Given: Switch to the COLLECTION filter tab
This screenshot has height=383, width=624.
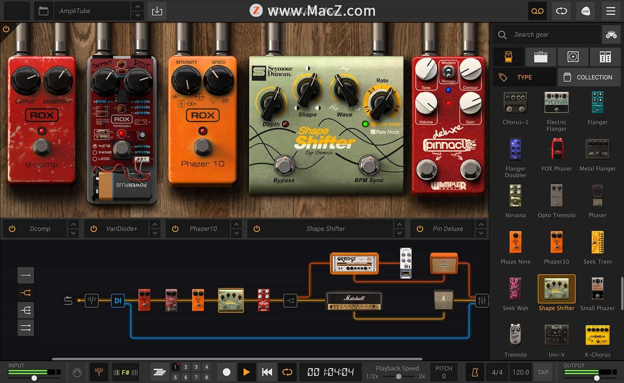Looking at the screenshot, I should coord(589,77).
